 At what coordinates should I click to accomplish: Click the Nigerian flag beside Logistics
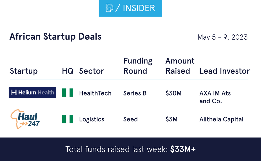pos(68,119)
